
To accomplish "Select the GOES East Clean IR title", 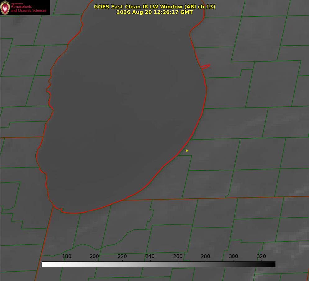I will [155, 7].
